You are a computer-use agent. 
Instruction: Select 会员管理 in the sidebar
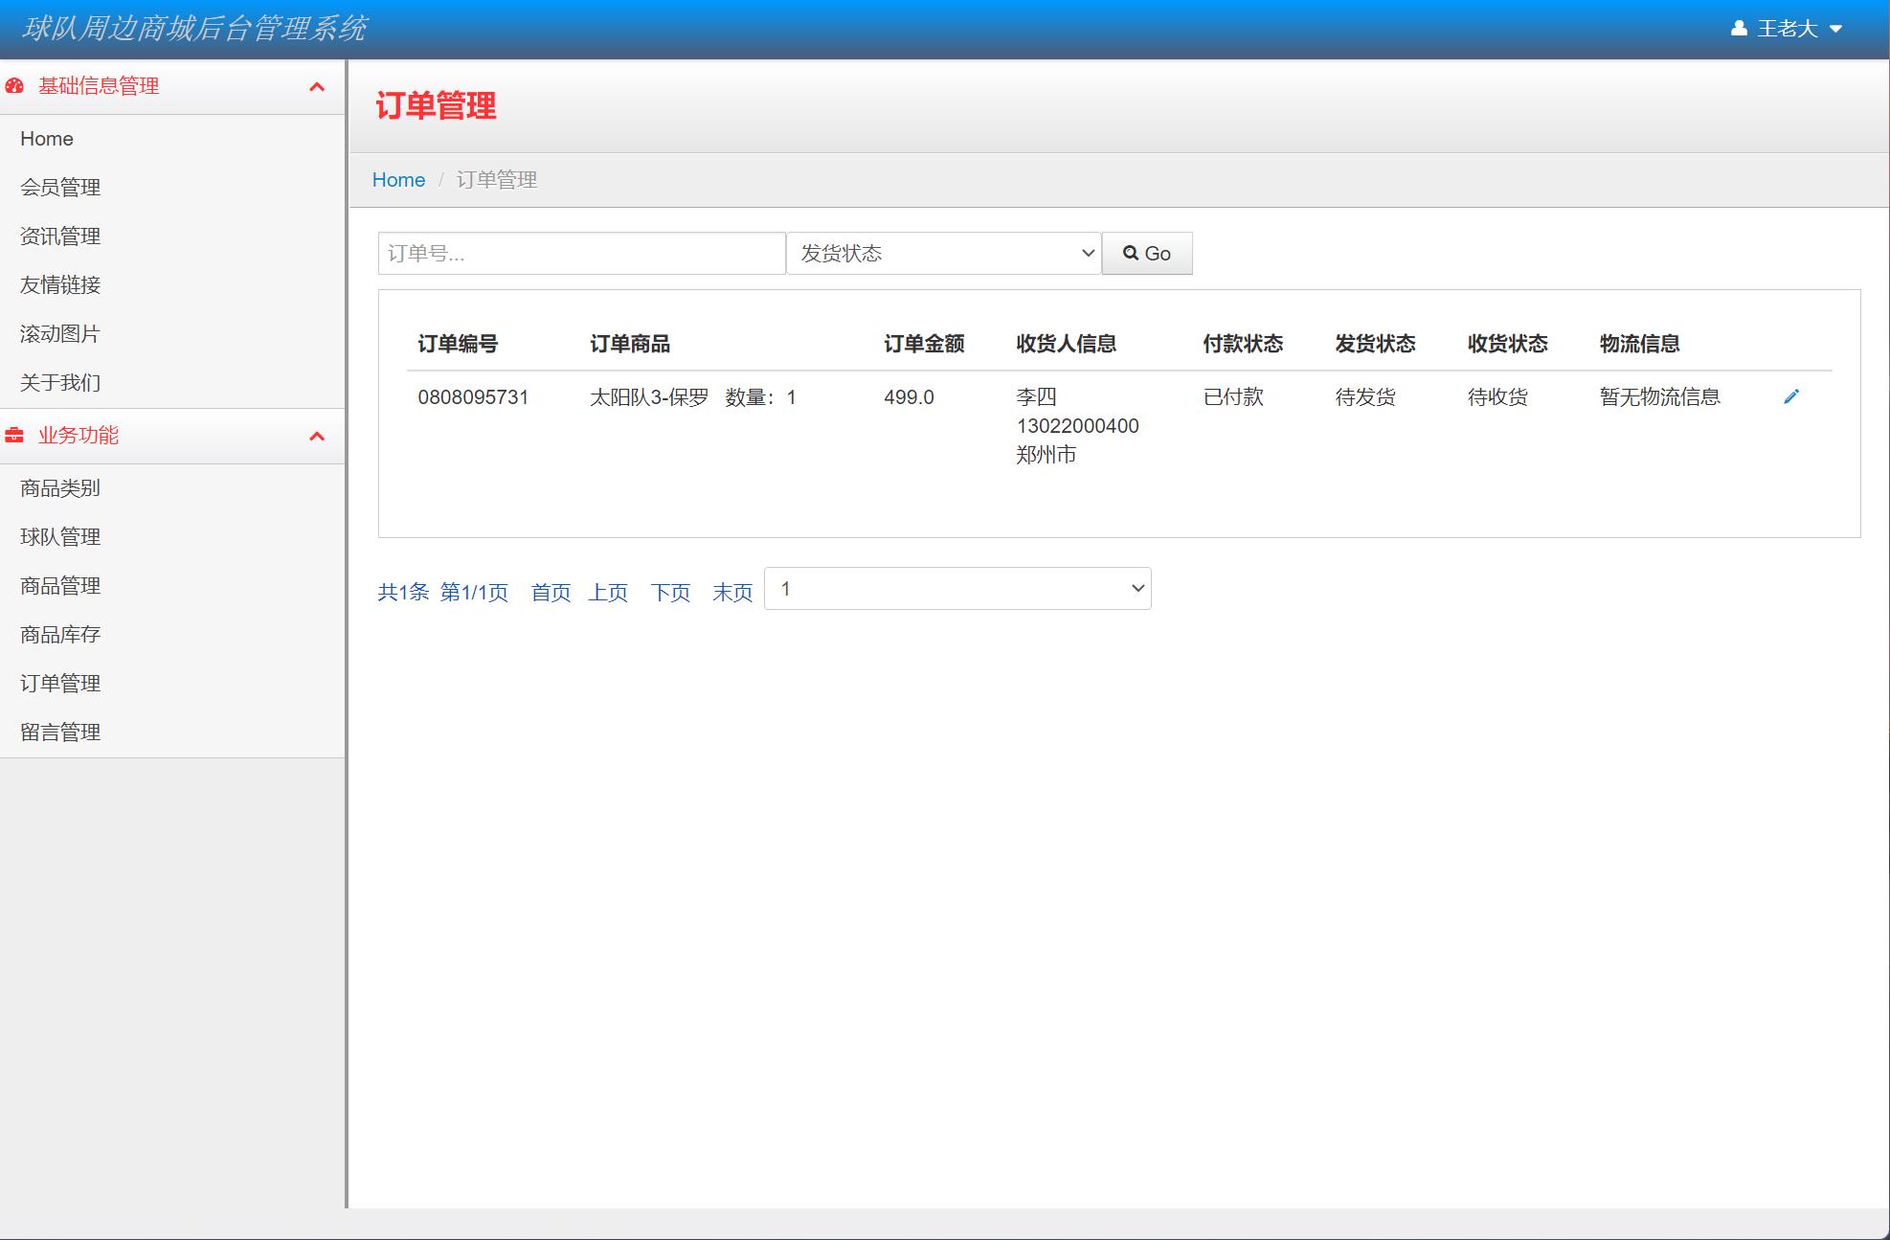click(59, 188)
